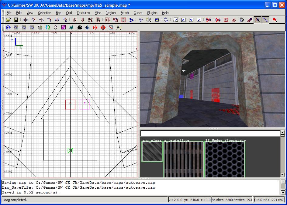Click the CSG Merge icon
Image resolution: width=287 pixels, height=205 pixels.
pos(116,20)
